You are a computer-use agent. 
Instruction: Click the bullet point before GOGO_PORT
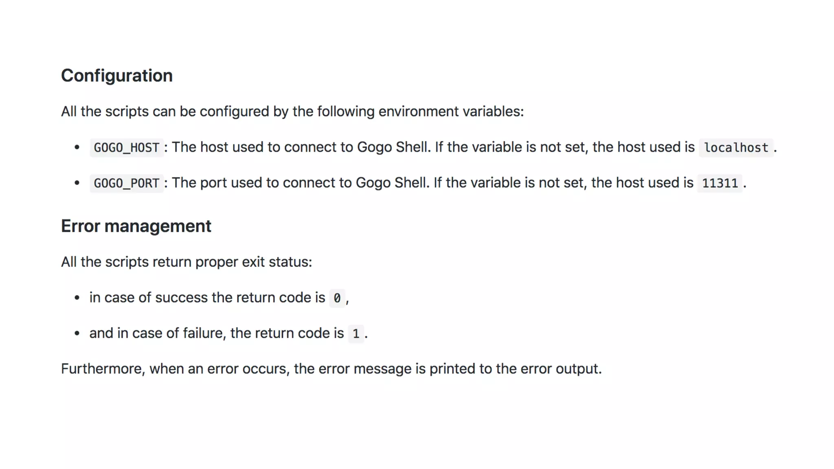click(77, 183)
